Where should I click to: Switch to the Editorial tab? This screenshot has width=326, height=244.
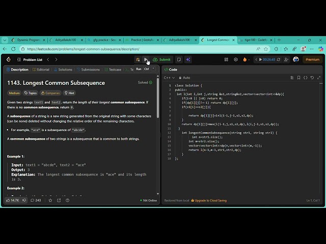(x=41, y=70)
